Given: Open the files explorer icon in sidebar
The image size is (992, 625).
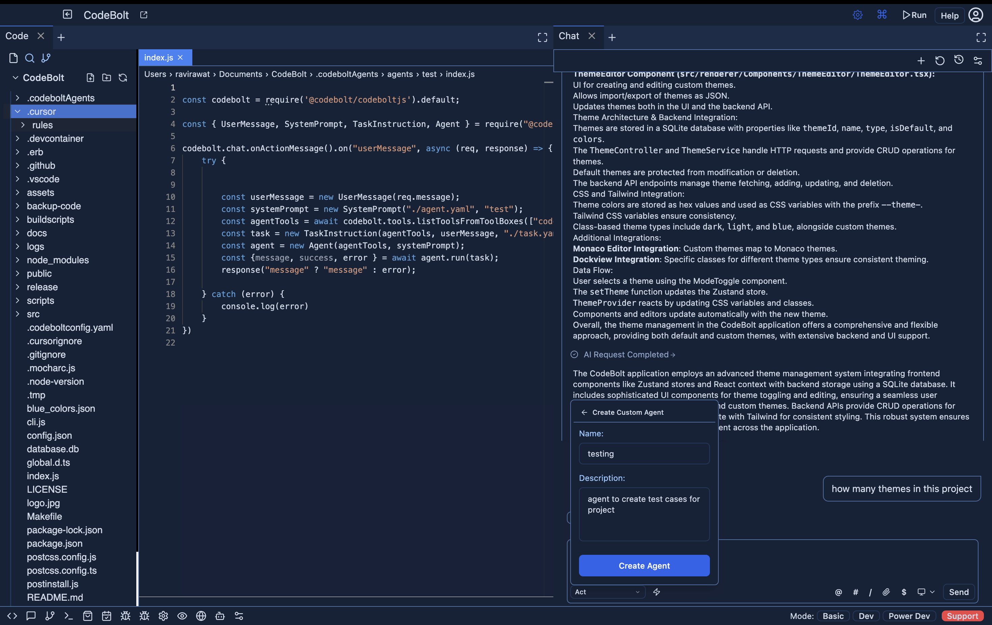Looking at the screenshot, I should coord(13,58).
